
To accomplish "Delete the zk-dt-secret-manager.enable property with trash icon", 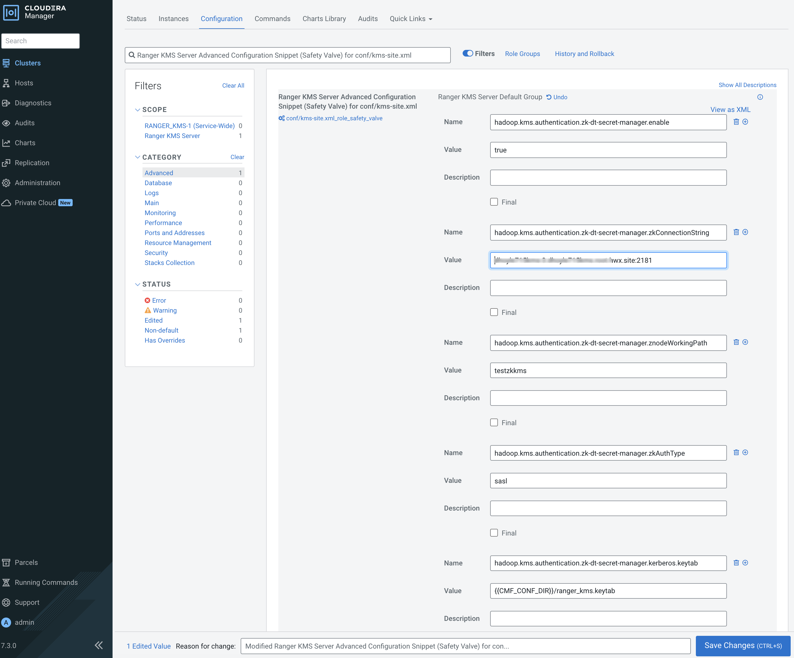I will point(736,122).
